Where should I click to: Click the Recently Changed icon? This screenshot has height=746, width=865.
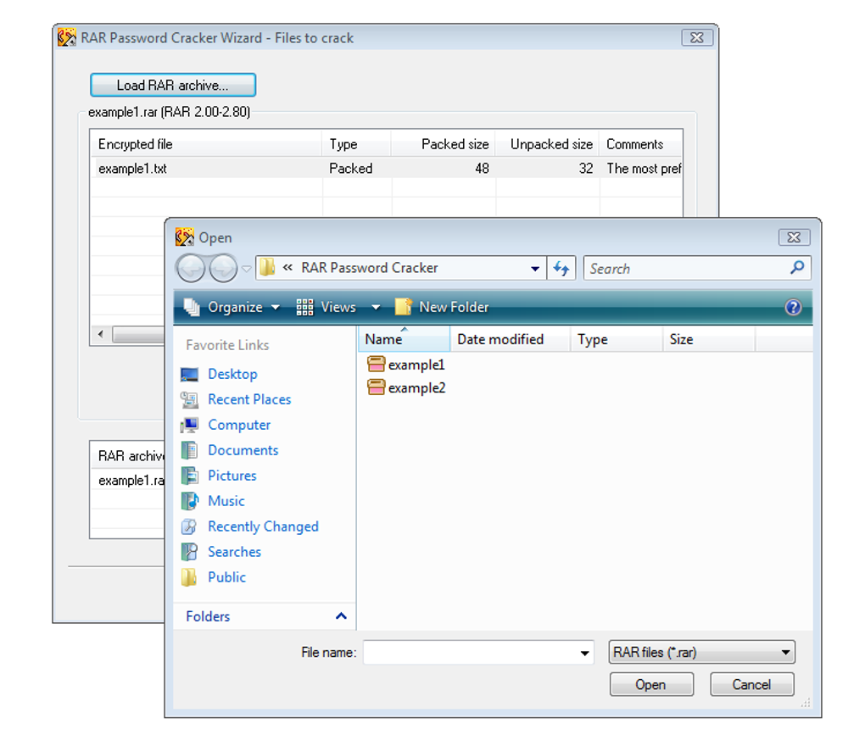coord(189,526)
